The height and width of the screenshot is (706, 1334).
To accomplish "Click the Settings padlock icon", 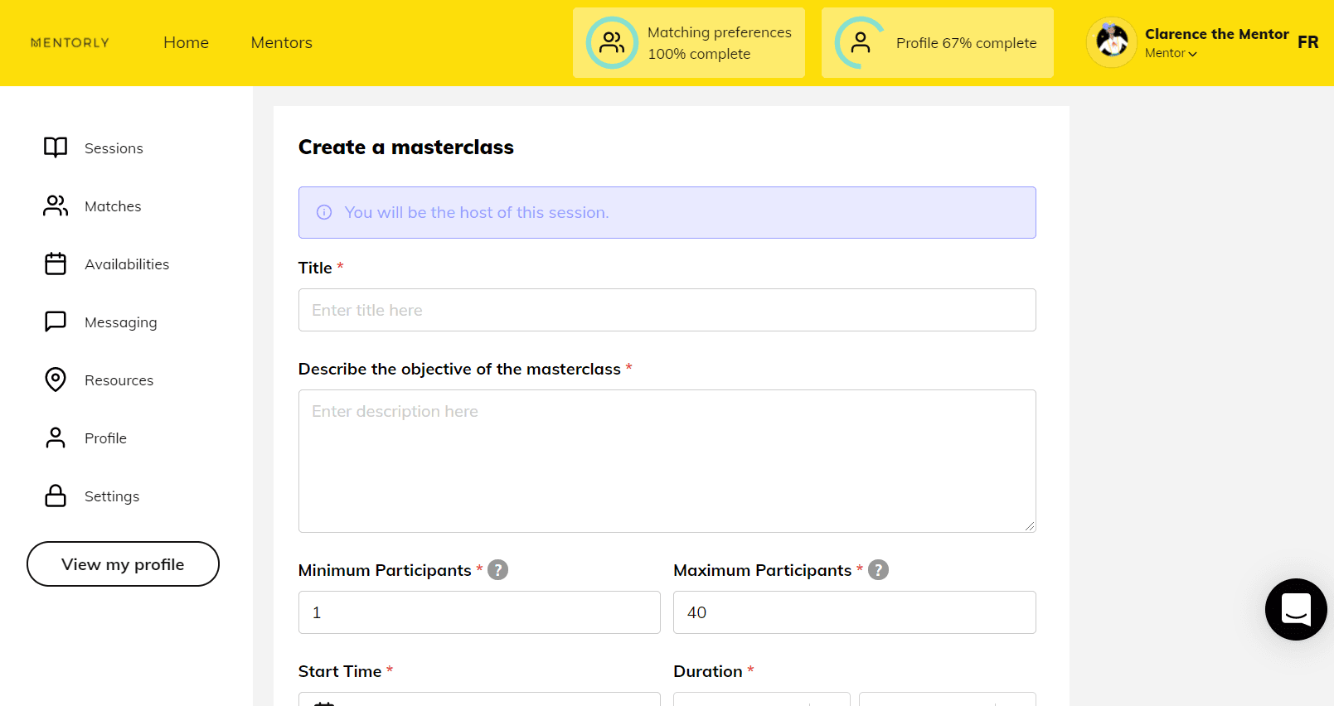I will 56,496.
